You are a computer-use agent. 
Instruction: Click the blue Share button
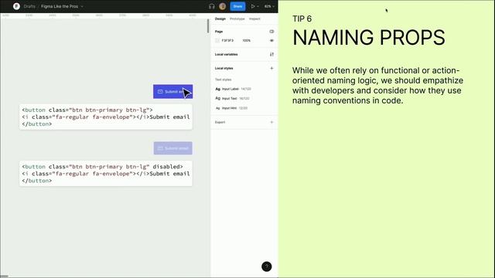point(237,6)
